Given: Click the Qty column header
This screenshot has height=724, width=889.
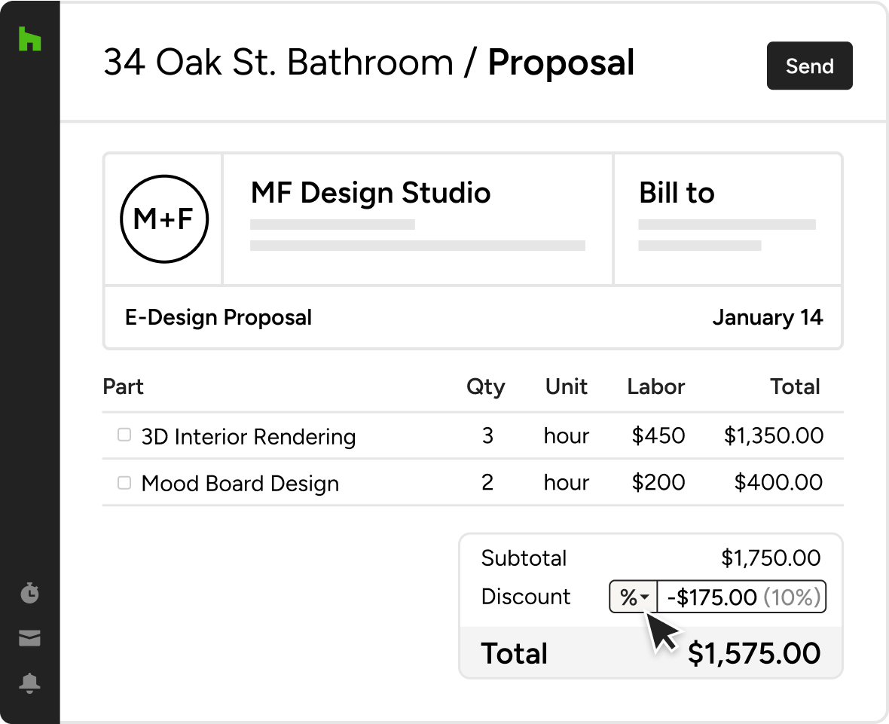Looking at the screenshot, I should [486, 387].
